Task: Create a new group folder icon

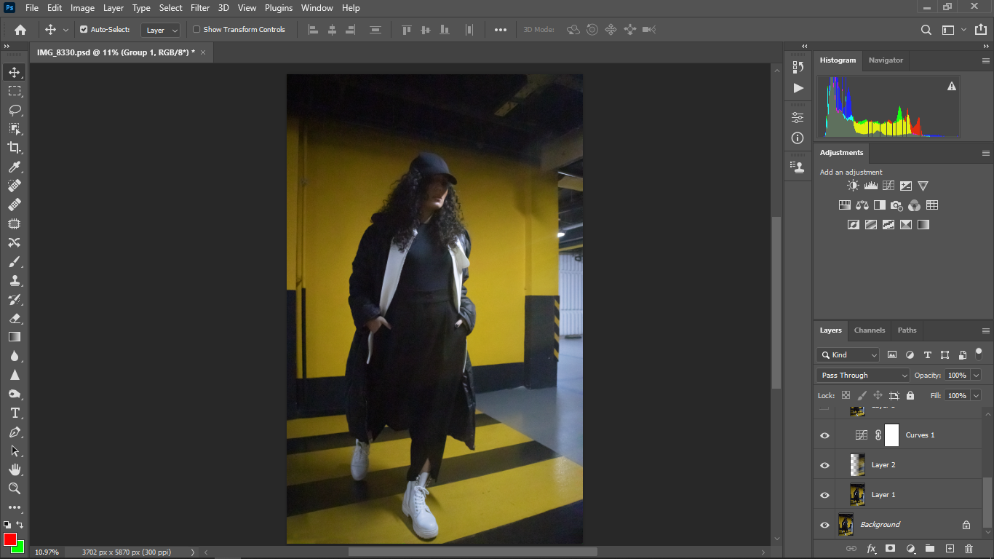Action: point(929,548)
